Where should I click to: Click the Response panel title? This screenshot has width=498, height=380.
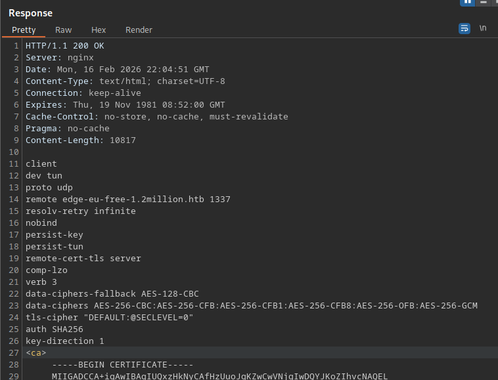point(30,13)
